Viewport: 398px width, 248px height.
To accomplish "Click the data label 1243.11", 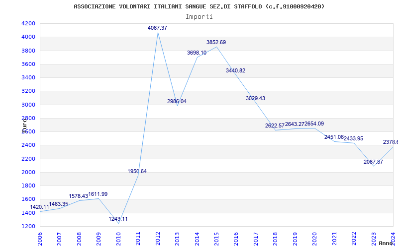I will tap(118, 219).
